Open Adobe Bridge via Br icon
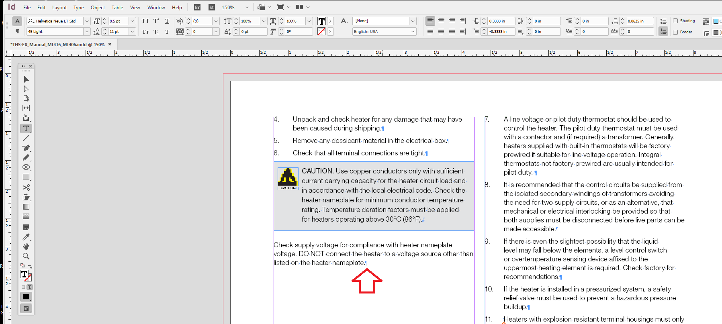This screenshot has height=324, width=722. pyautogui.click(x=197, y=7)
